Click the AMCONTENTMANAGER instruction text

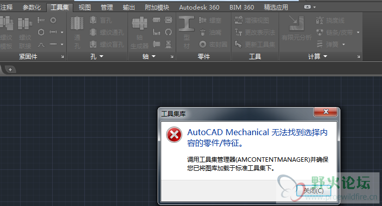[x=258, y=164]
